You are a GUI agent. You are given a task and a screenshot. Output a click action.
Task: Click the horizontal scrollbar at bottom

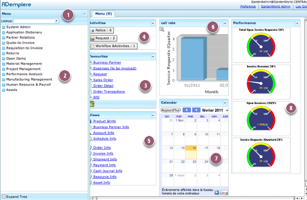[194, 198]
